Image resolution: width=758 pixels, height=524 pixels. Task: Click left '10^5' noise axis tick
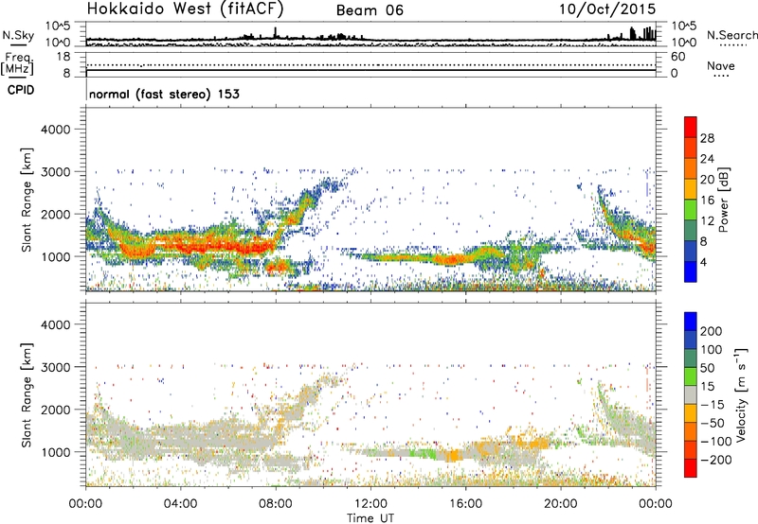coord(59,26)
